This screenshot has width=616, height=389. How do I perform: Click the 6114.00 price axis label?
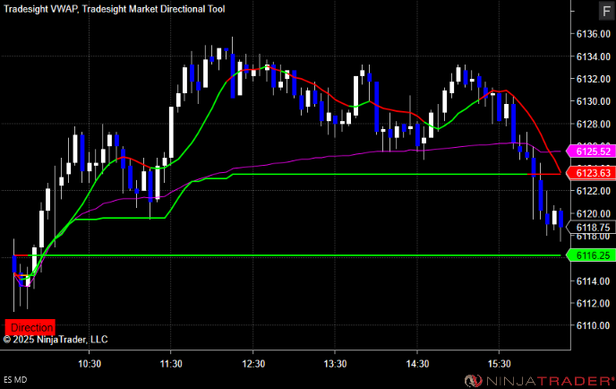coord(594,281)
